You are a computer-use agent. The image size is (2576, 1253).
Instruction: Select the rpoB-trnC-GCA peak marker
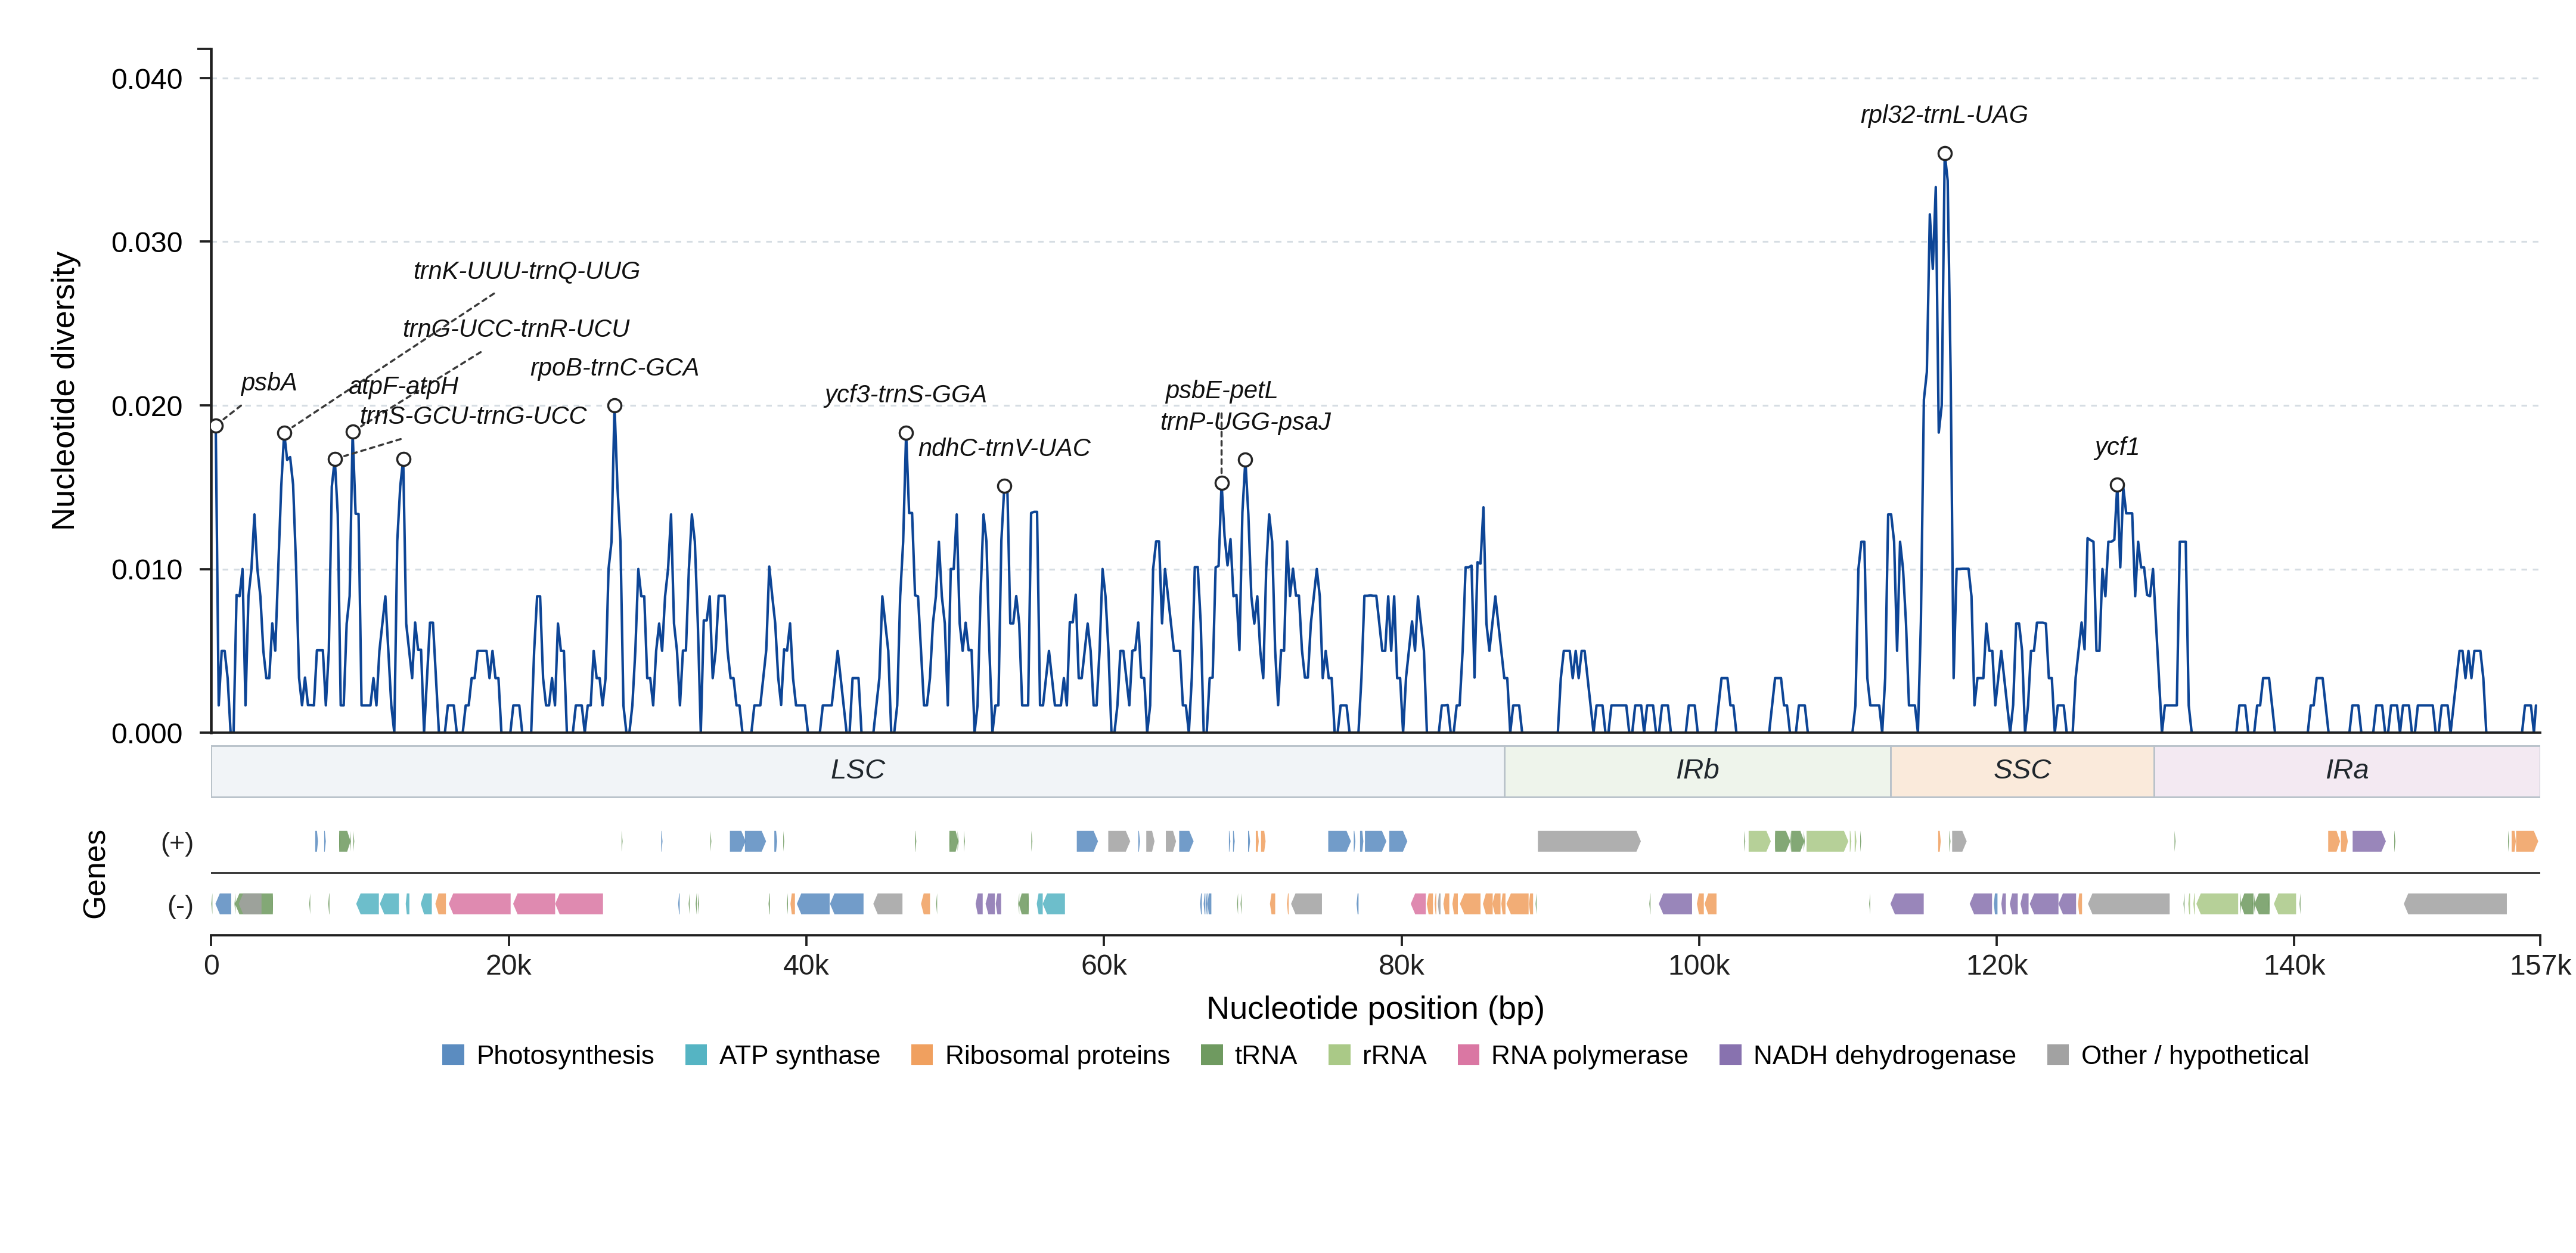coord(615,406)
